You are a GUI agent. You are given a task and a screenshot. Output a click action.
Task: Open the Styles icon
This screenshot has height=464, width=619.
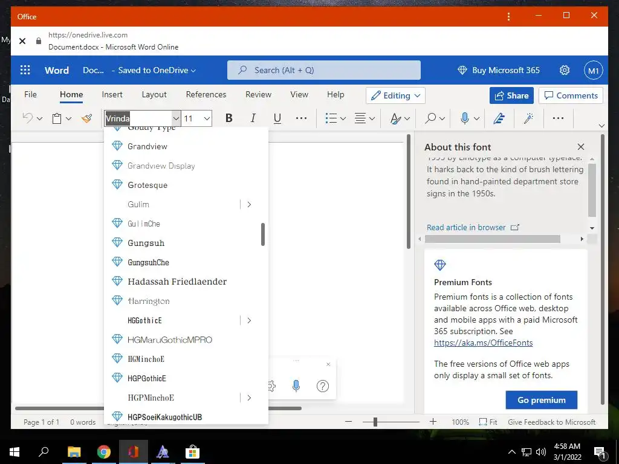tap(395, 118)
